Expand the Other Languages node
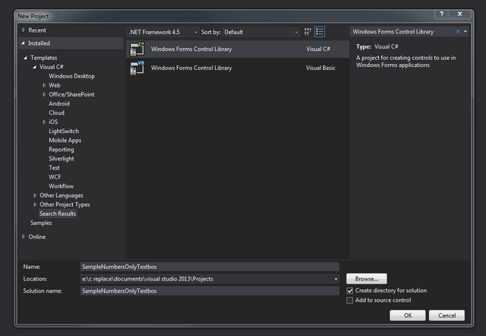The image size is (486, 336). pos(35,195)
